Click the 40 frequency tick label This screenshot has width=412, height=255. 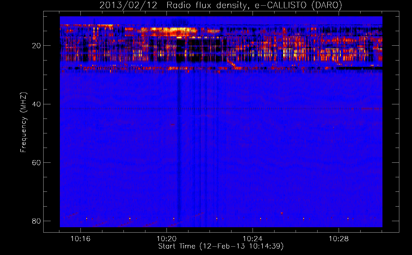tap(36, 104)
